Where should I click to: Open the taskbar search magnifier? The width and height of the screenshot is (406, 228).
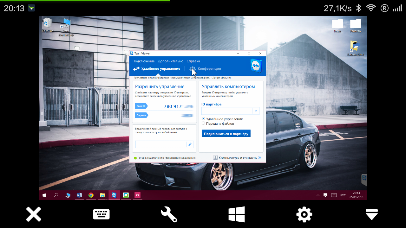[56, 195]
